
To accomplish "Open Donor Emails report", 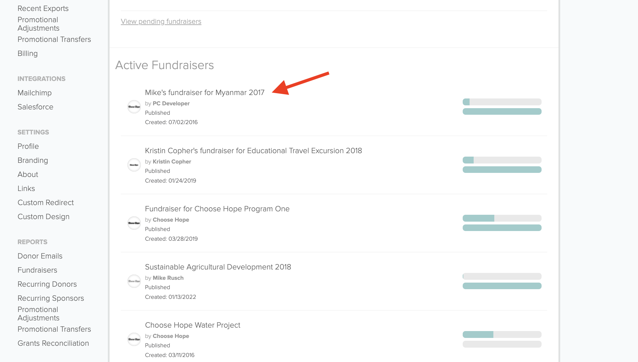I will coord(40,256).
